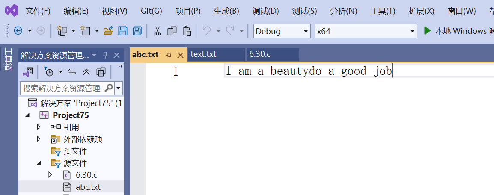Open the Debug configuration dropdown

[x=282, y=31]
